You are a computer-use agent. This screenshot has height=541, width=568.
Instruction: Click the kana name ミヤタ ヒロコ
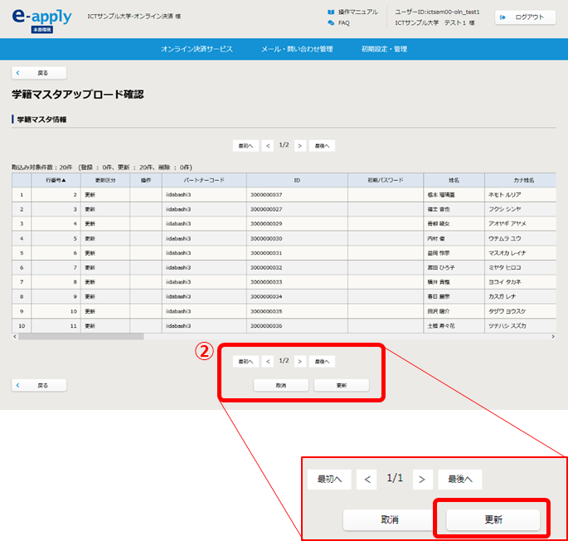(505, 268)
